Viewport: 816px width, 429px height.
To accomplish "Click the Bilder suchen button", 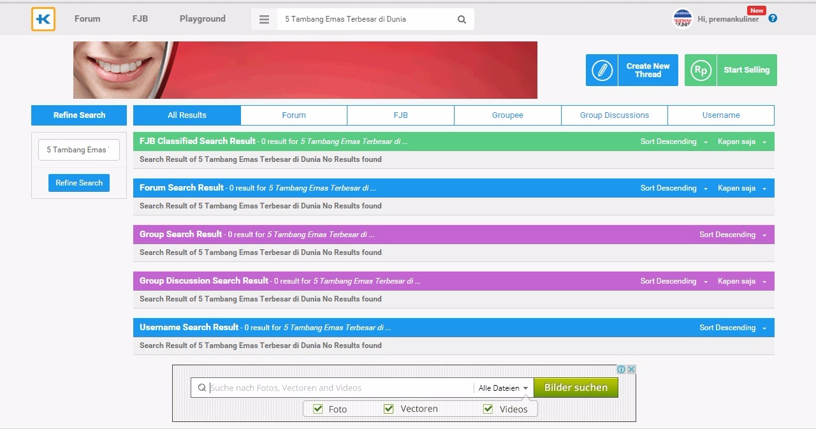I will click(x=576, y=387).
